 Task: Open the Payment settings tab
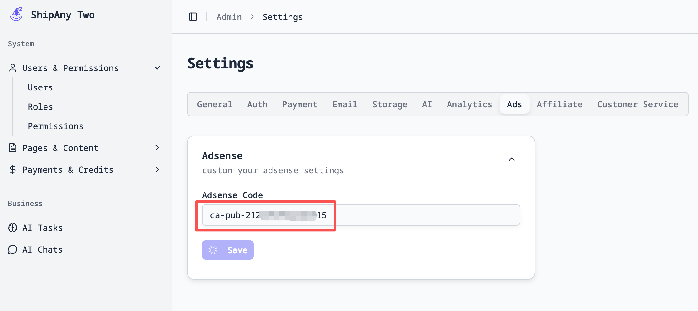coord(300,104)
